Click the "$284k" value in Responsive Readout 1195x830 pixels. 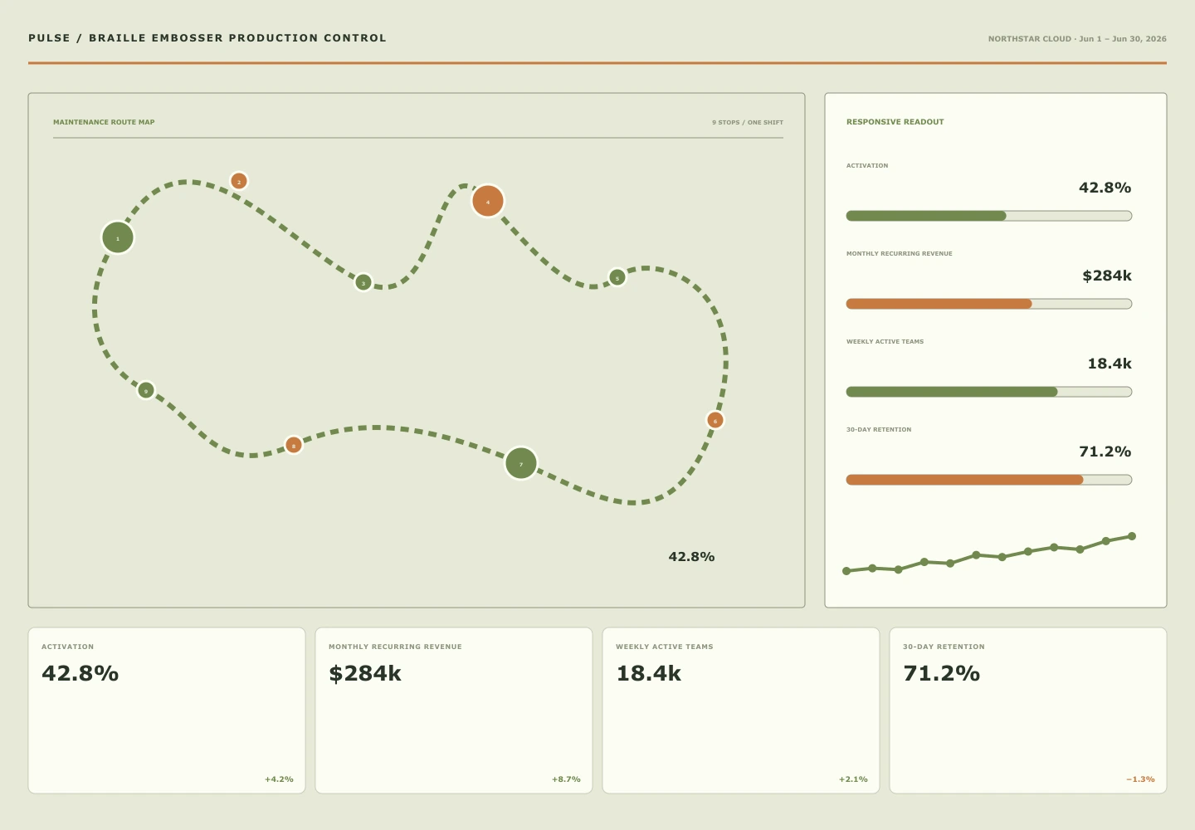pyautogui.click(x=1107, y=276)
